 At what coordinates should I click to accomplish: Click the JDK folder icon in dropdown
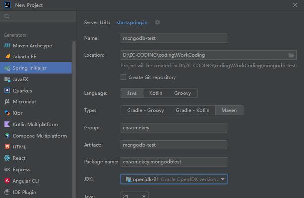(129, 179)
